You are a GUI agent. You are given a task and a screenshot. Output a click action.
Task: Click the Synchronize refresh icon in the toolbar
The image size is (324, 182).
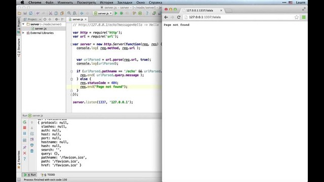[x=30, y=13]
